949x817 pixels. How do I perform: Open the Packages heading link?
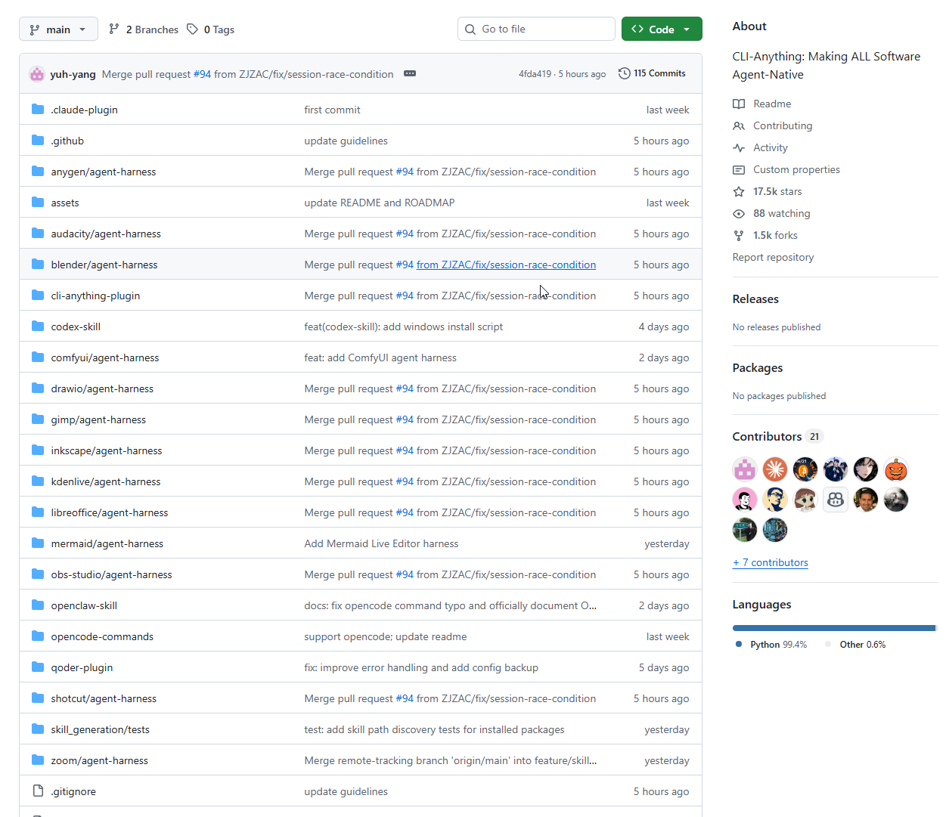pos(758,368)
